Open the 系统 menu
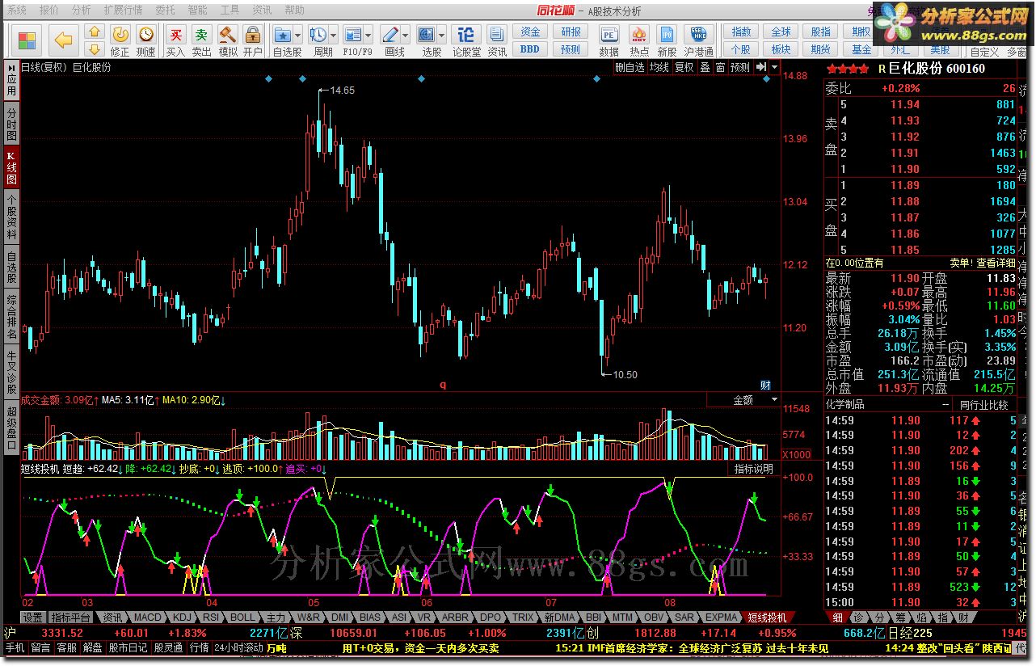This screenshot has width=1036, height=666. click(17, 10)
